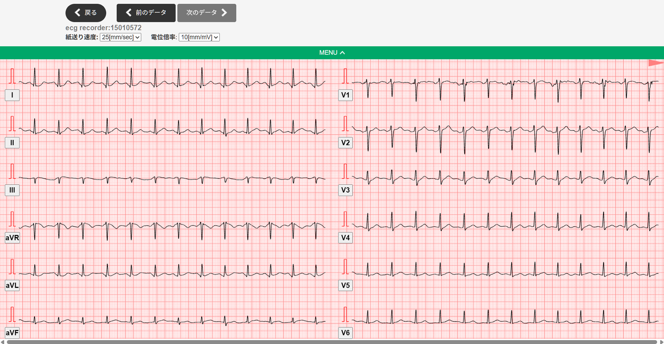Go to next data with 次のデータ
Image resolution: width=664 pixels, height=344 pixels.
[207, 13]
